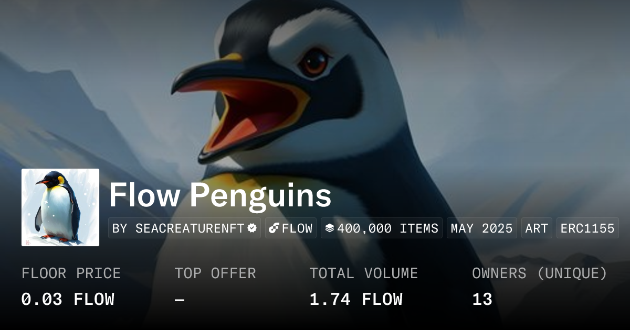Click the TOP OFFER label
This screenshot has height=330, width=630.
215,273
